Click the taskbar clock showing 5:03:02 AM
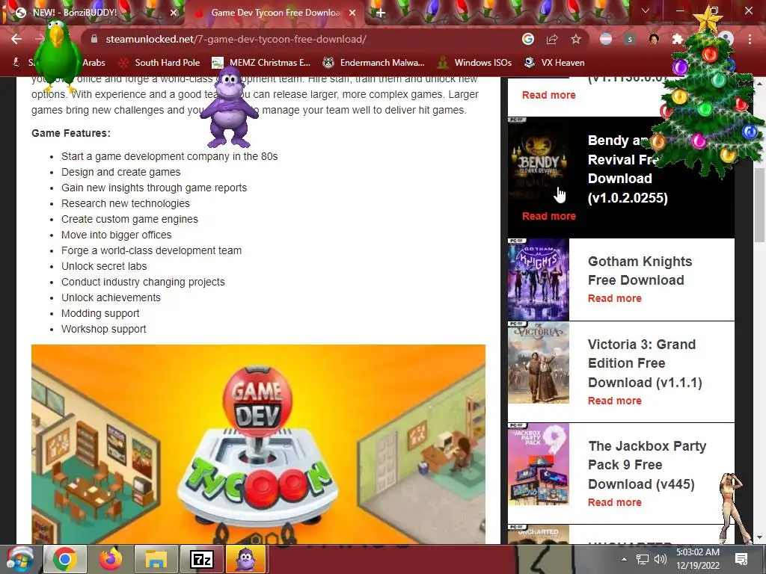 click(698, 559)
